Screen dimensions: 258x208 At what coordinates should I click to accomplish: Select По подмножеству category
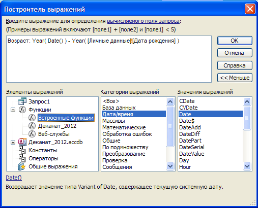tap(134, 147)
